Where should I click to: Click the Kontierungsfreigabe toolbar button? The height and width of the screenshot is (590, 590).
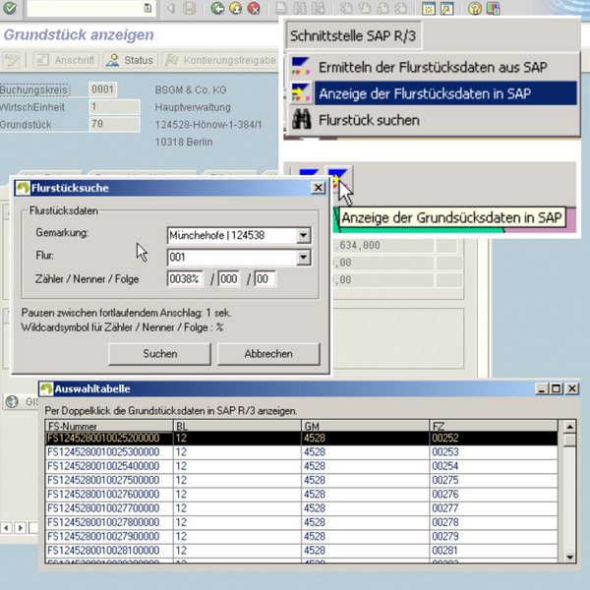pos(221,60)
